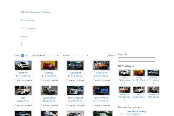Click the Subaru BRZ title link in grid
Viewport: 174px width, 116px height.
point(75,73)
